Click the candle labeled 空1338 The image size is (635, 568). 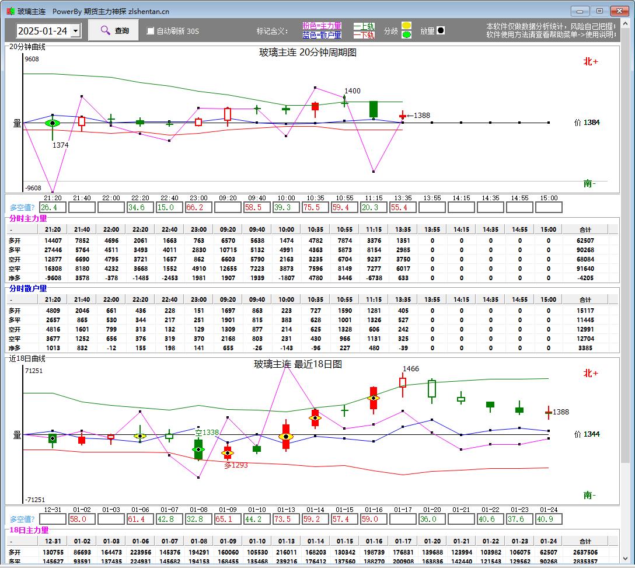point(198,449)
